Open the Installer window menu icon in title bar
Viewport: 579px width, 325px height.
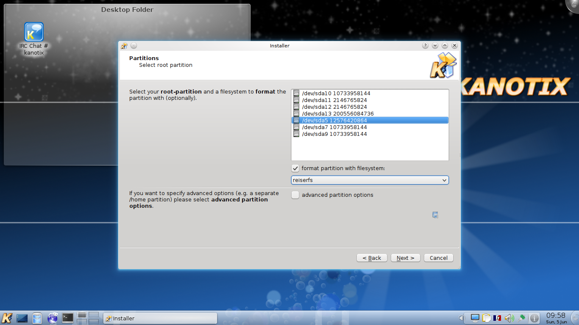[x=124, y=46]
